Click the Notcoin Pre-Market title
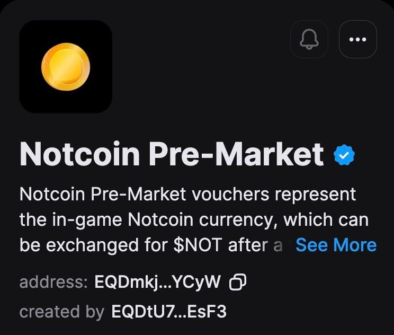Image resolution: width=394 pixels, height=335 pixels. pos(172,154)
